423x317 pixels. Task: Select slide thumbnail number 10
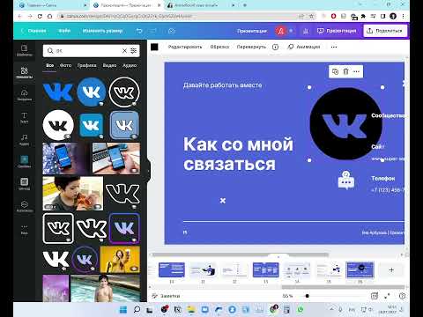(172, 270)
